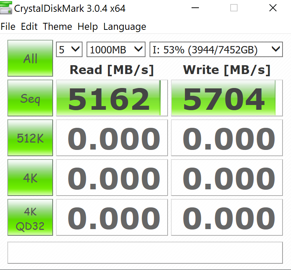
Task: Open the Help menu
Action: (88, 27)
